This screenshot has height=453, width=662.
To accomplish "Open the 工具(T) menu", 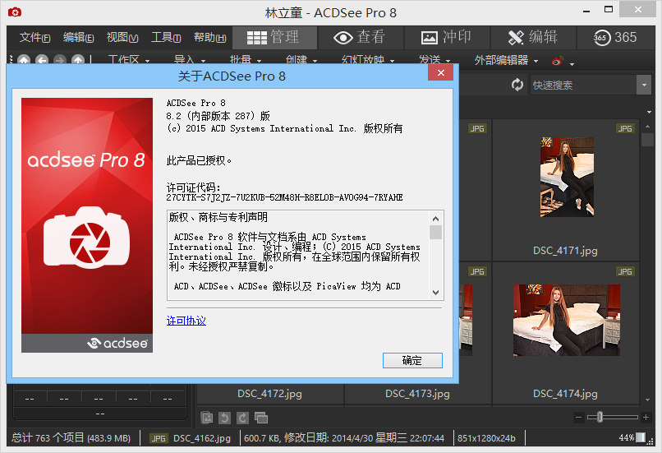I will click(x=166, y=38).
